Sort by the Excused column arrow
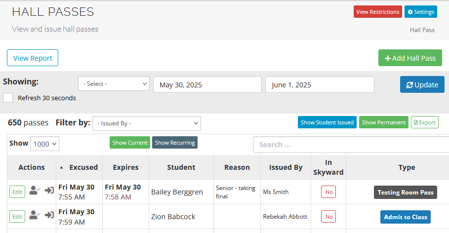Screen dimensions: 449x233 (62, 167)
